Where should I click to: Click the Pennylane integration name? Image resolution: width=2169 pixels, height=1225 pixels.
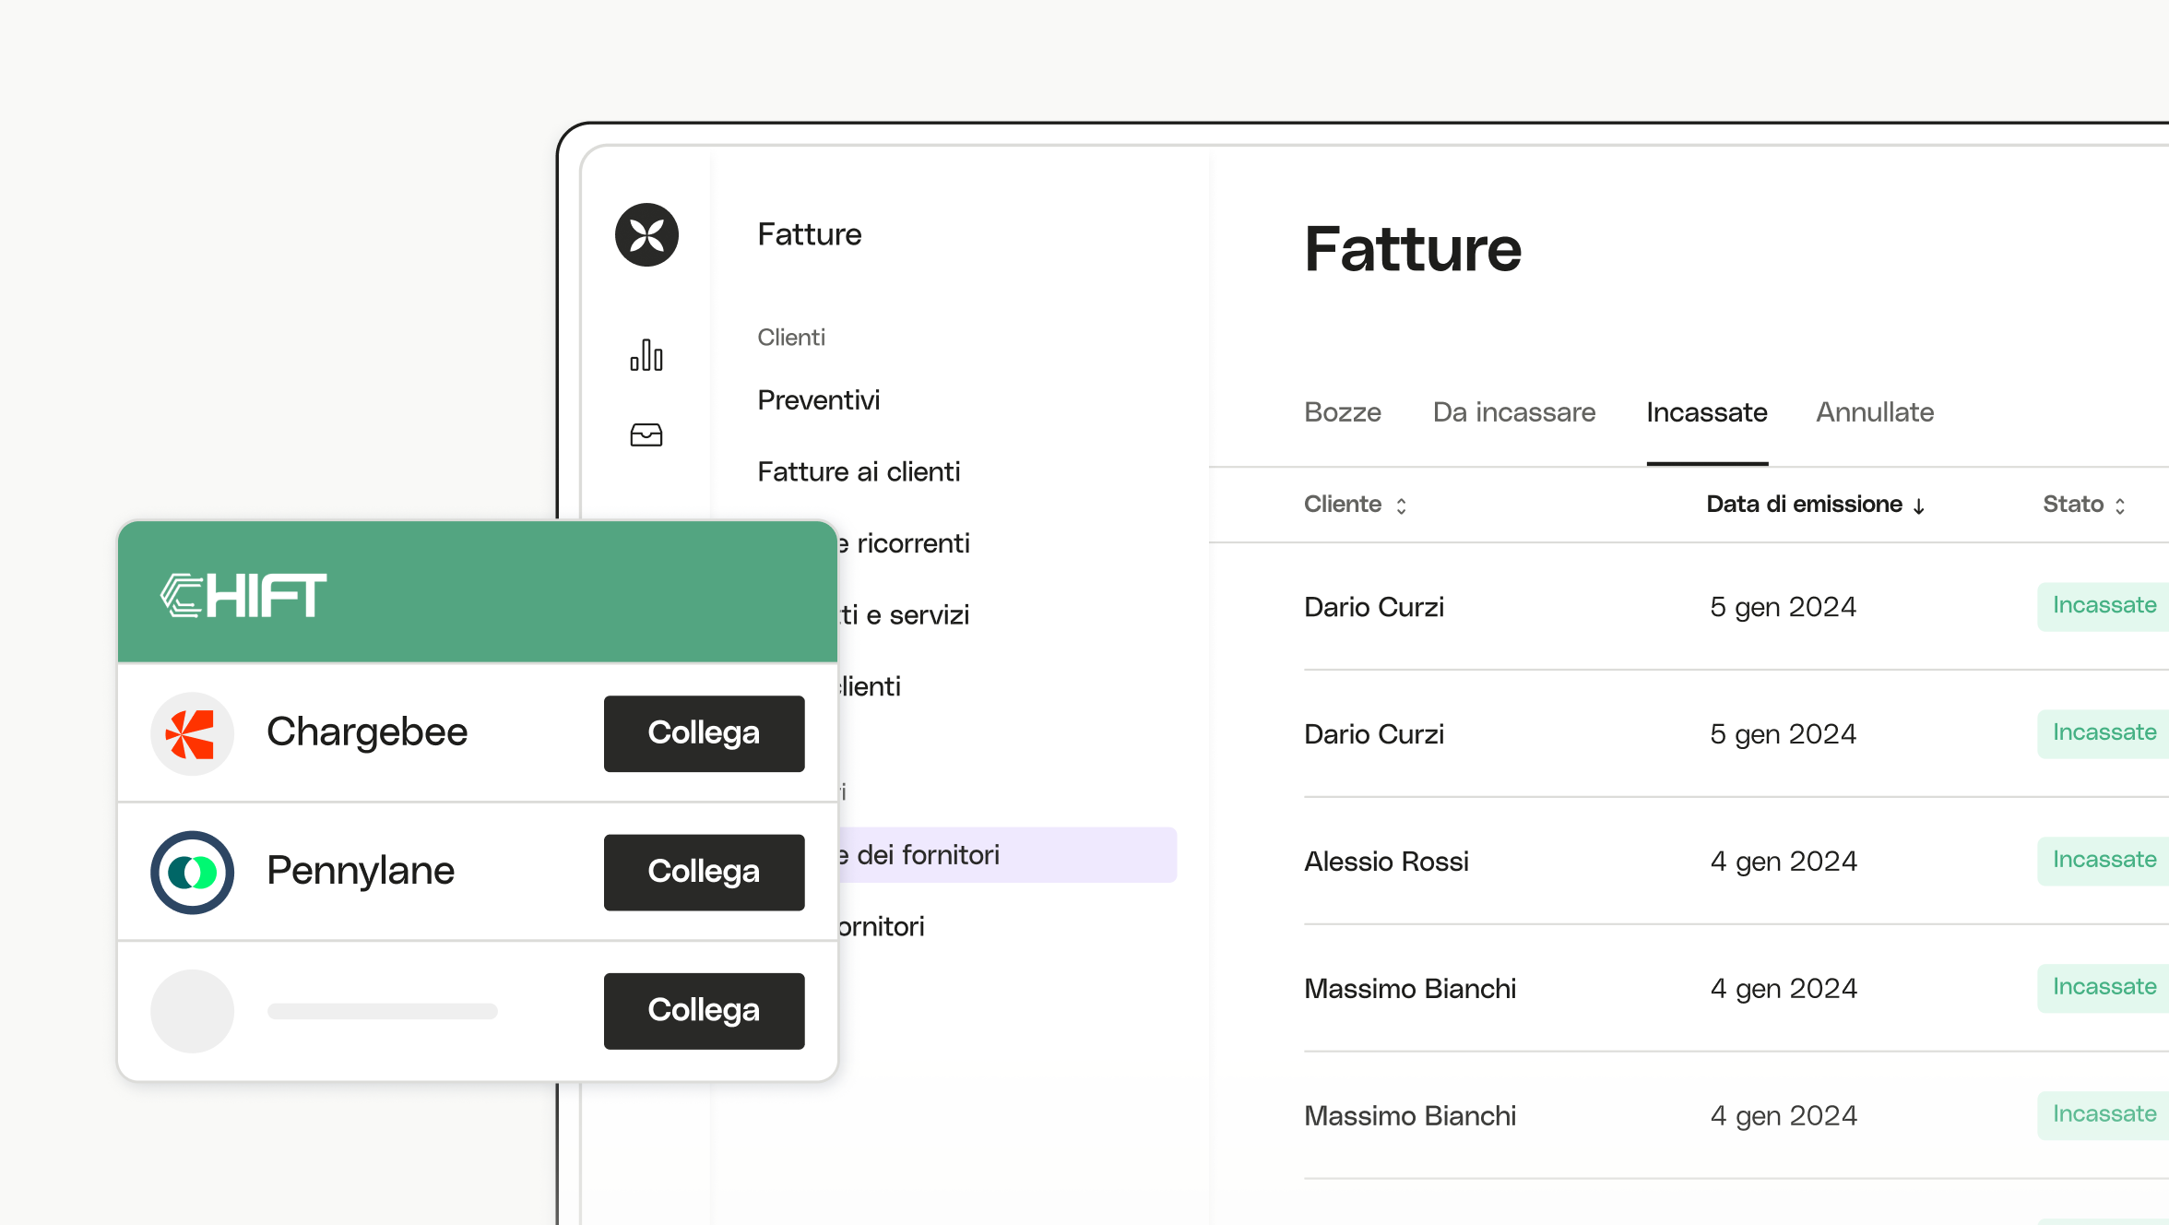click(x=361, y=871)
